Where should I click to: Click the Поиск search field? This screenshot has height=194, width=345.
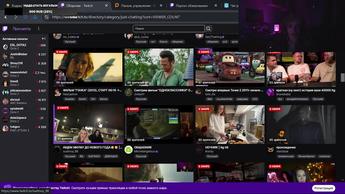coord(168,29)
